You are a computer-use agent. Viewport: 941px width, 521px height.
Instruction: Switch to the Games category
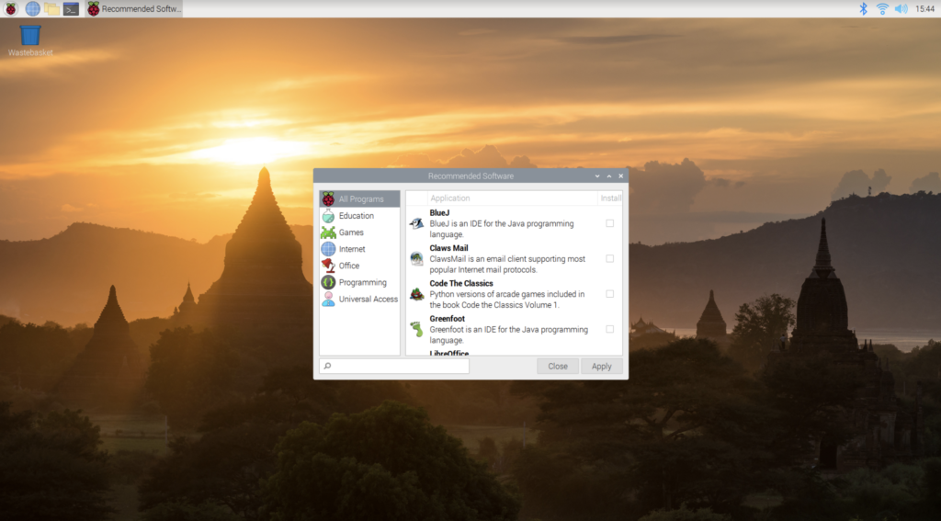click(x=351, y=232)
